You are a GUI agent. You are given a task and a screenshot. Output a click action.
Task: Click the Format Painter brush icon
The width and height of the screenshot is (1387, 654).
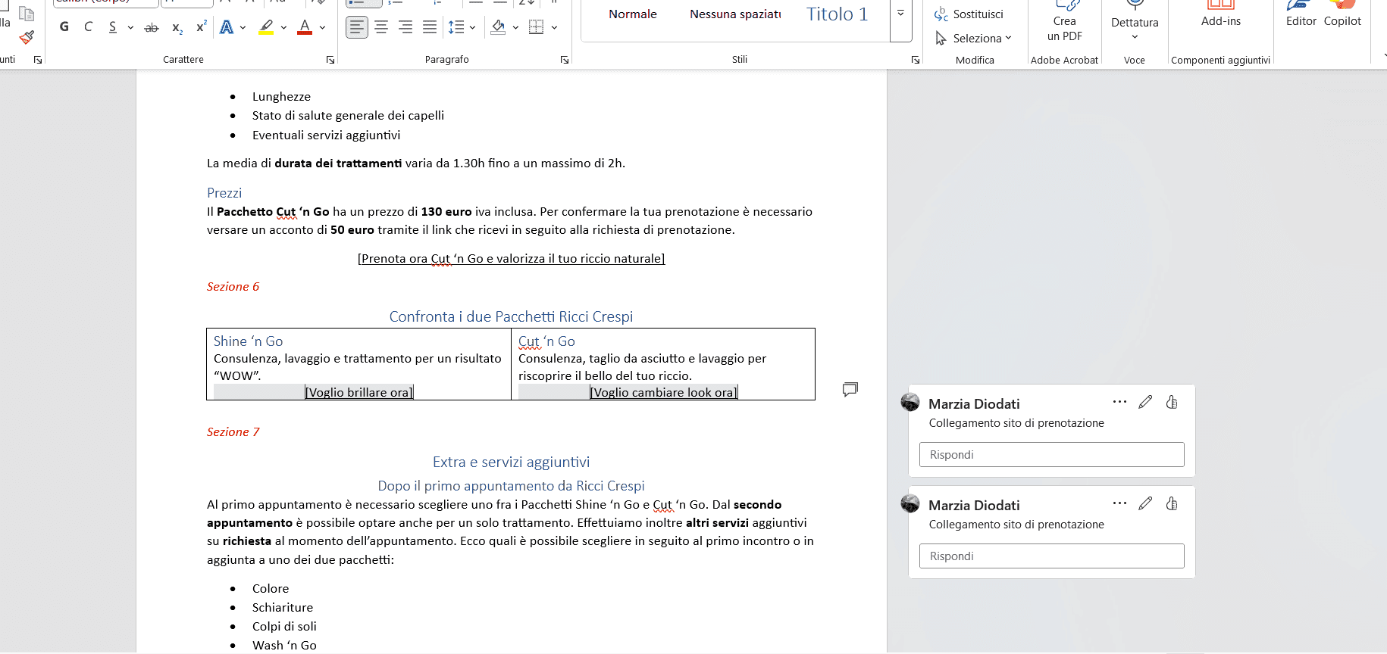[27, 37]
